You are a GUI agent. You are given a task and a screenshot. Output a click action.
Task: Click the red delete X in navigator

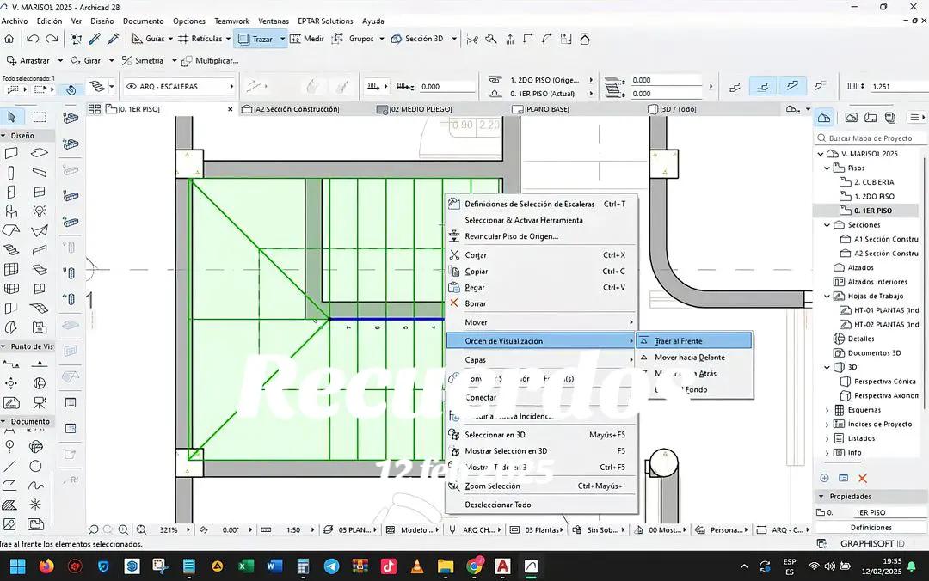click(863, 478)
